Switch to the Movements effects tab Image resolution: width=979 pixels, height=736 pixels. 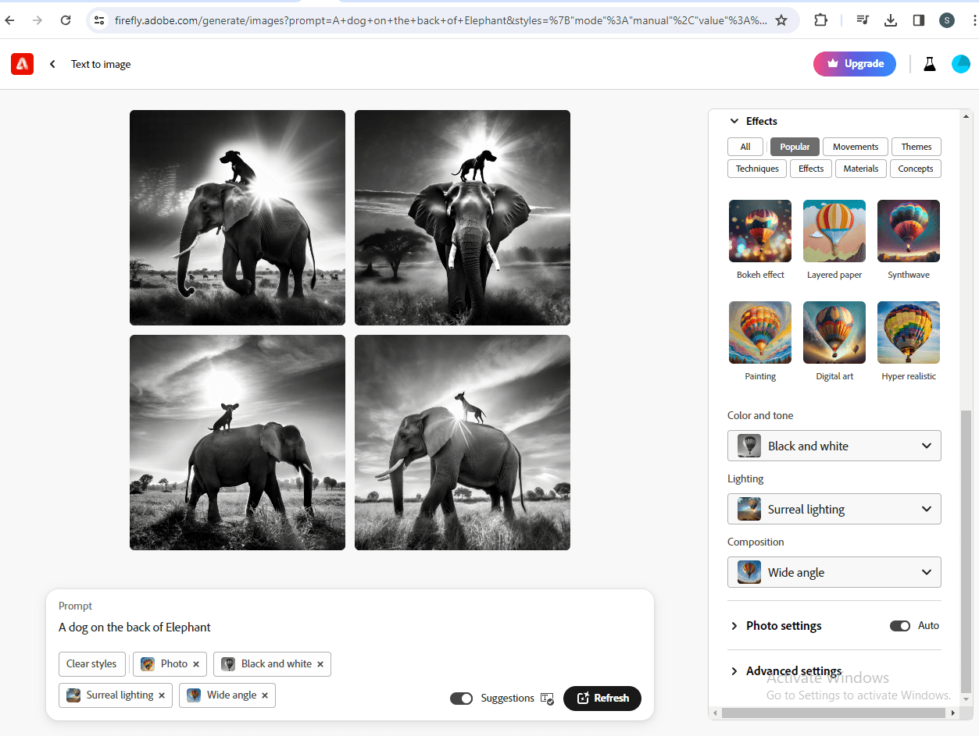tap(855, 147)
